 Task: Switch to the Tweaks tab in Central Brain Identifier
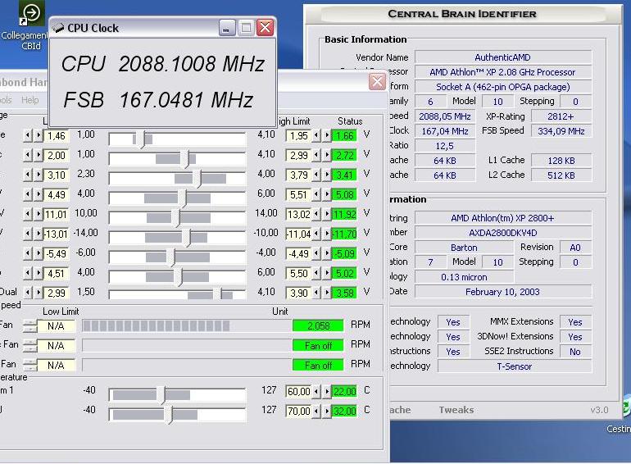click(456, 410)
